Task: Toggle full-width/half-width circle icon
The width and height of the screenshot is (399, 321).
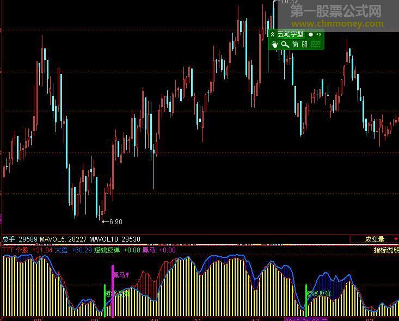Action: (x=310, y=34)
